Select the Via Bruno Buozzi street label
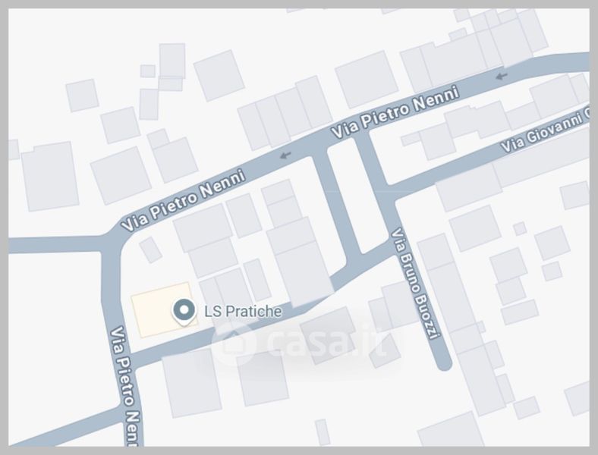This screenshot has height=455, width=598. 414,284
